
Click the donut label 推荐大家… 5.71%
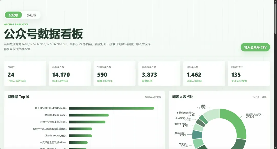click(181, 134)
